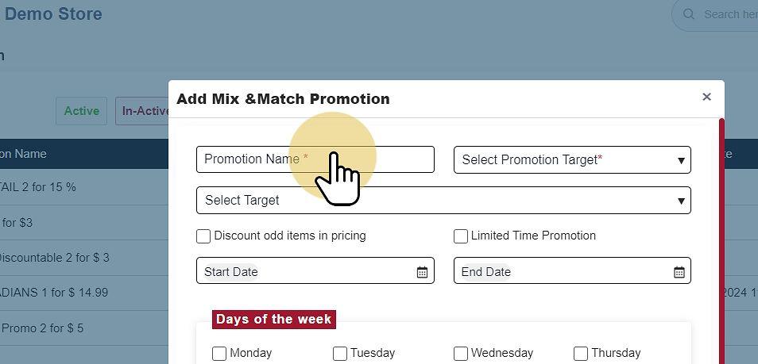The height and width of the screenshot is (364, 758).
Task: Enable Discount odd items in pricing
Action: coord(203,236)
